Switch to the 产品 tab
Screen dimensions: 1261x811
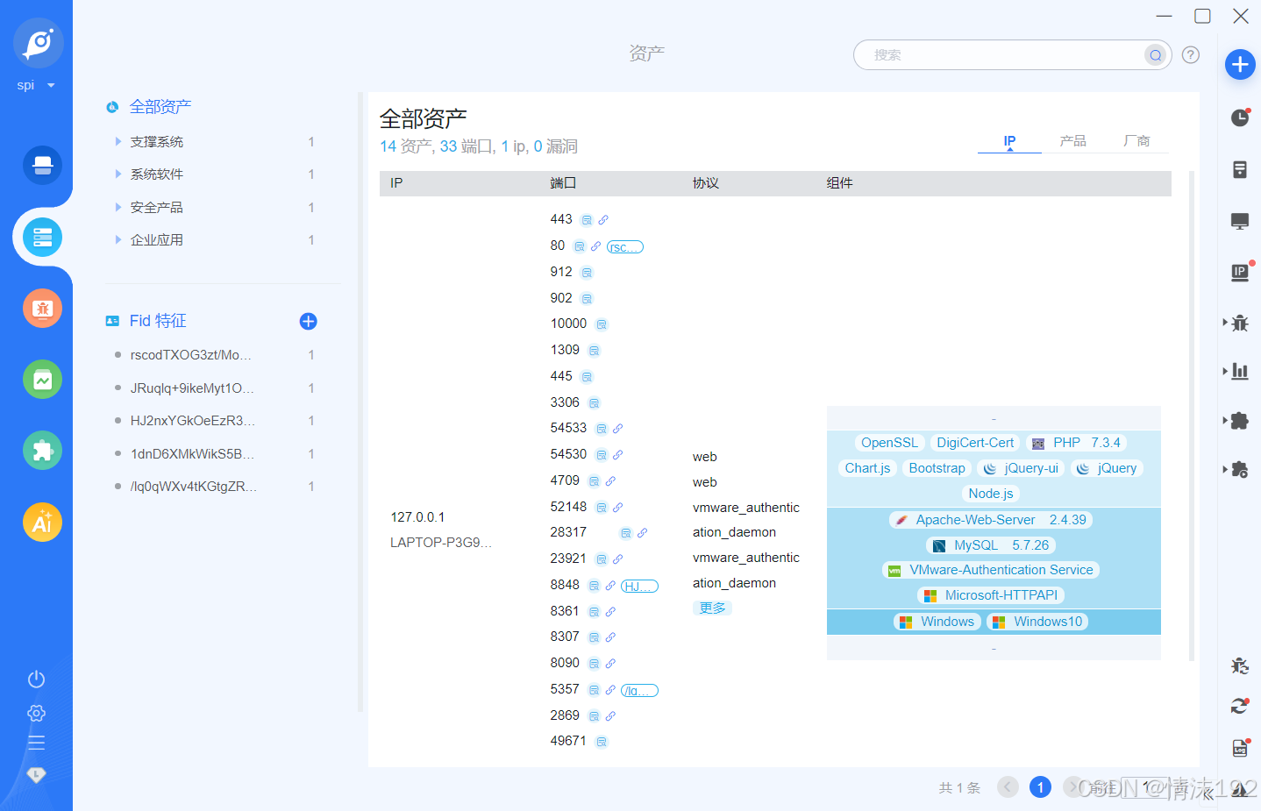(1072, 140)
